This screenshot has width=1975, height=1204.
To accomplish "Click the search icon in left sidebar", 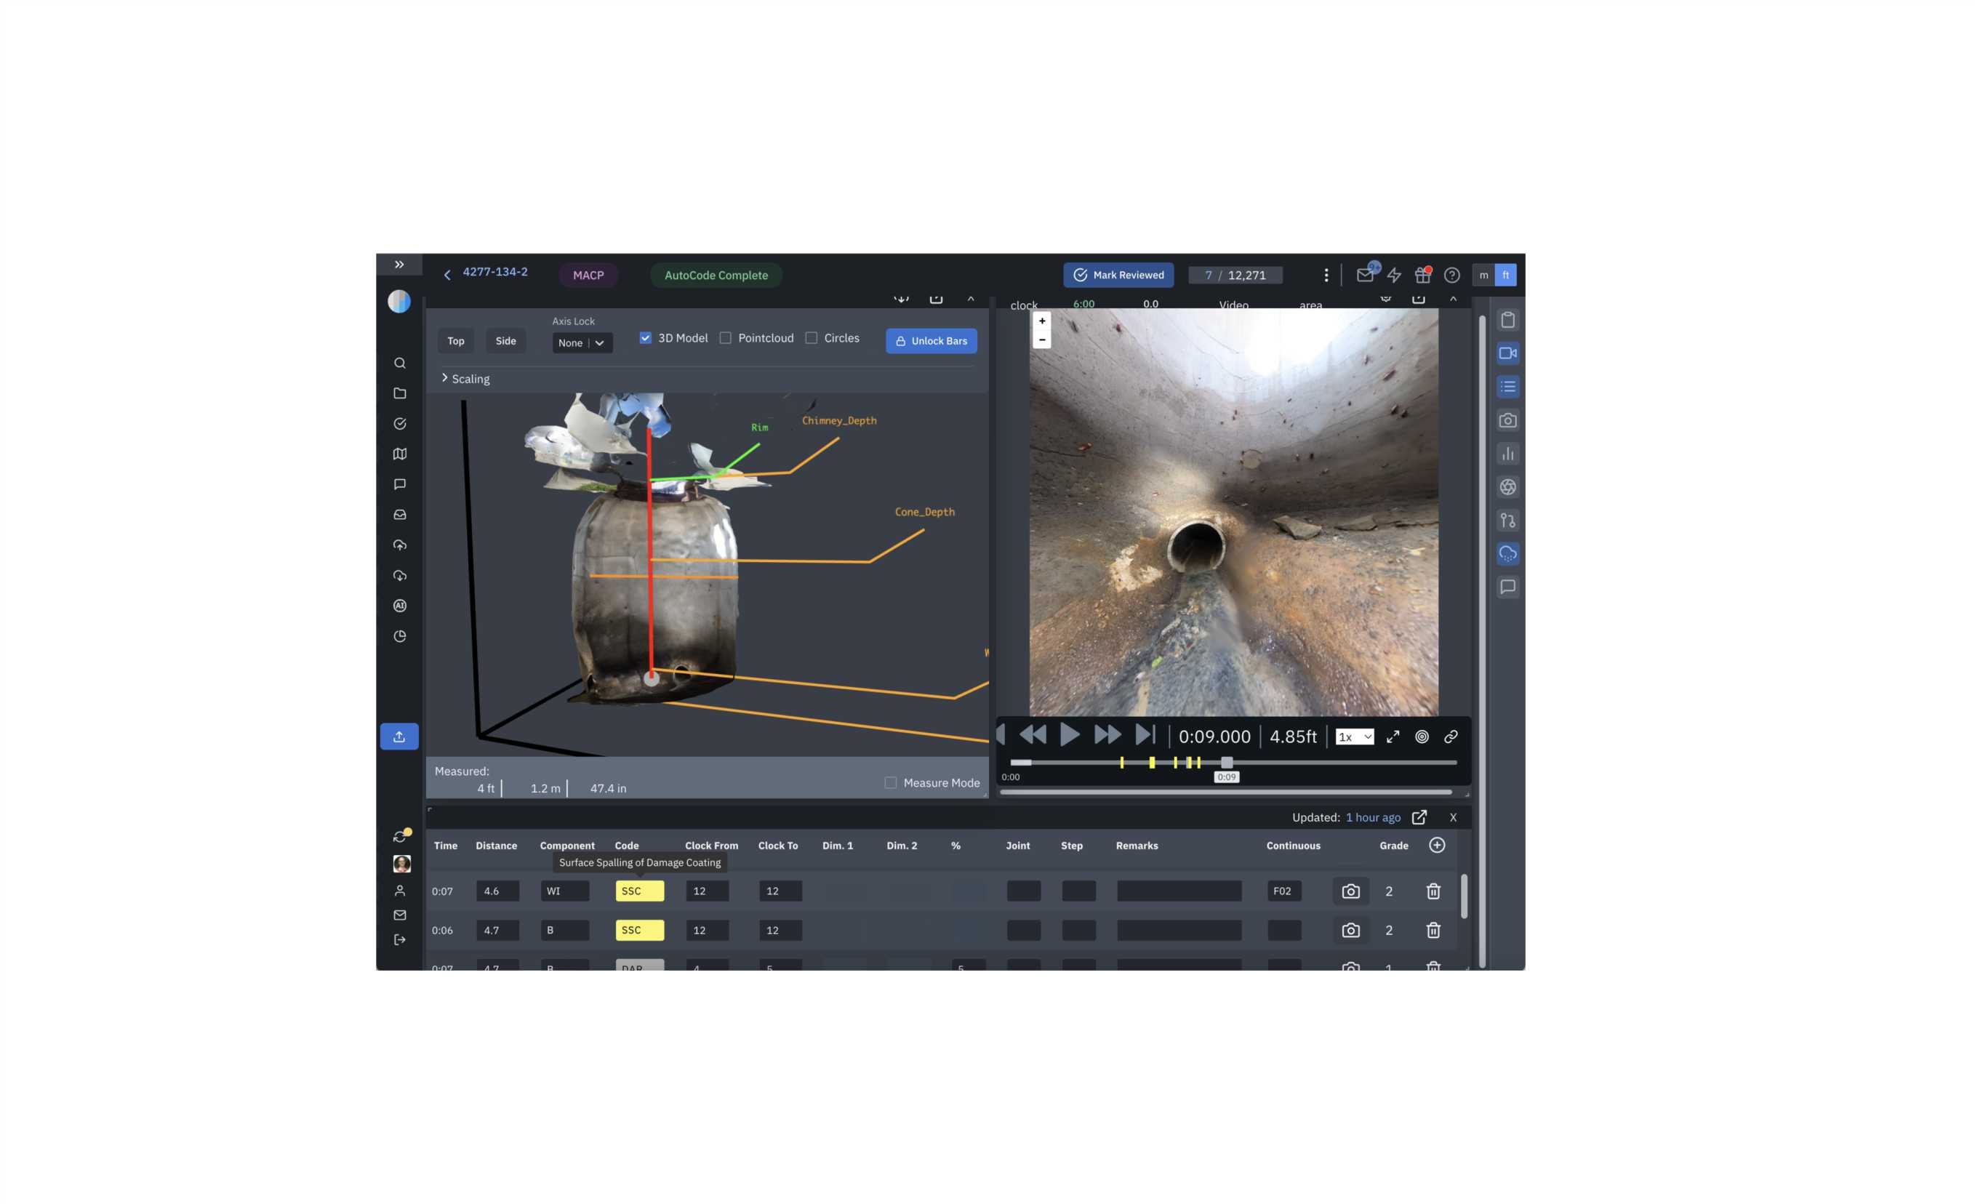I will tap(399, 363).
